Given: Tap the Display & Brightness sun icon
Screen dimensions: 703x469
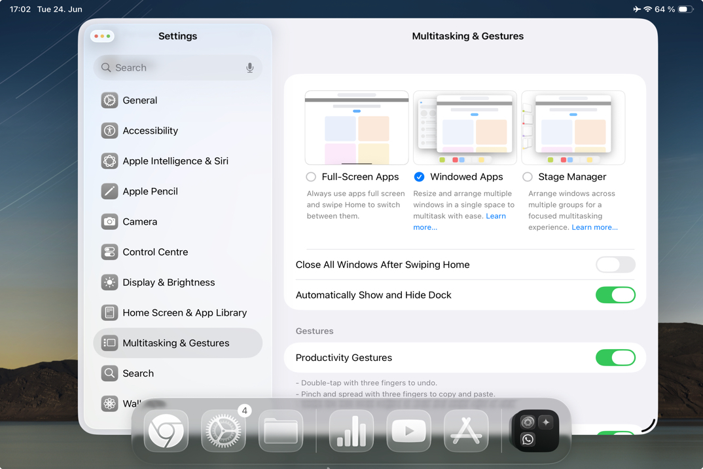Looking at the screenshot, I should click(x=109, y=282).
